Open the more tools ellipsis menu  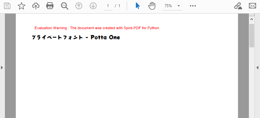click(193, 6)
